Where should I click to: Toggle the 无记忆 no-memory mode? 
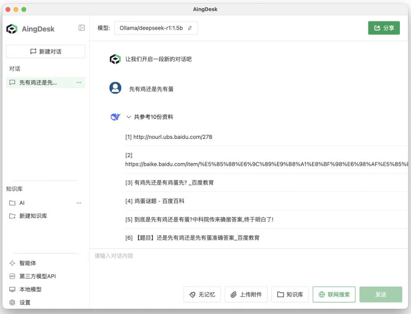coord(202,295)
